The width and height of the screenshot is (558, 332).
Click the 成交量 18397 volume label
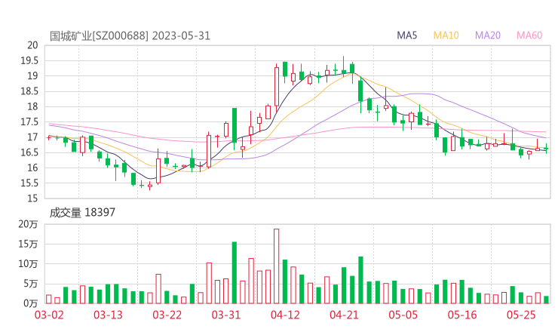(82, 213)
